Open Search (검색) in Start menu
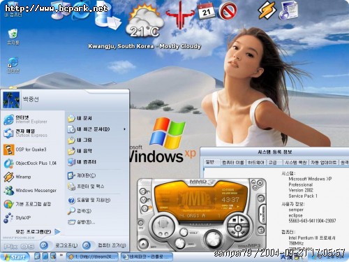 (98, 211)
